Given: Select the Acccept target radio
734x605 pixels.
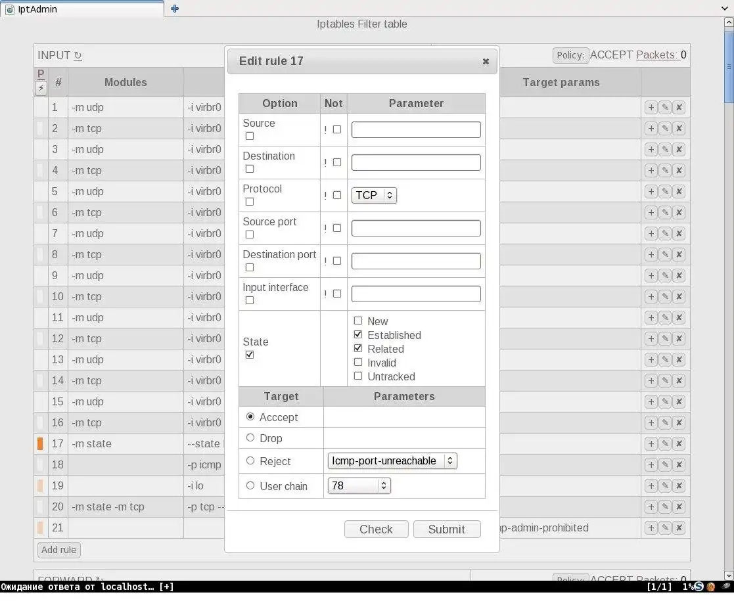Looking at the screenshot, I should (250, 416).
